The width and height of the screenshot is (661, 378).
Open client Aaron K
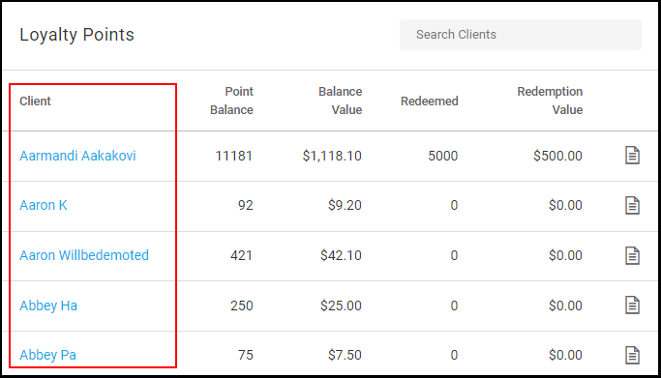(43, 205)
